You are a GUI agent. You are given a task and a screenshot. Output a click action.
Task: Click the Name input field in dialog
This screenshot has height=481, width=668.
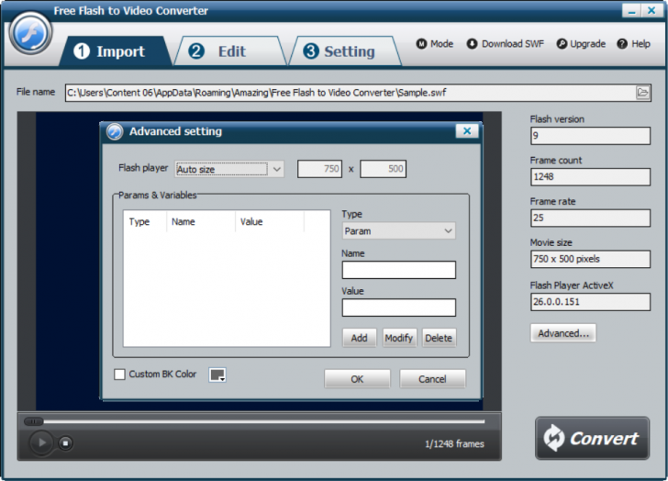pos(399,270)
